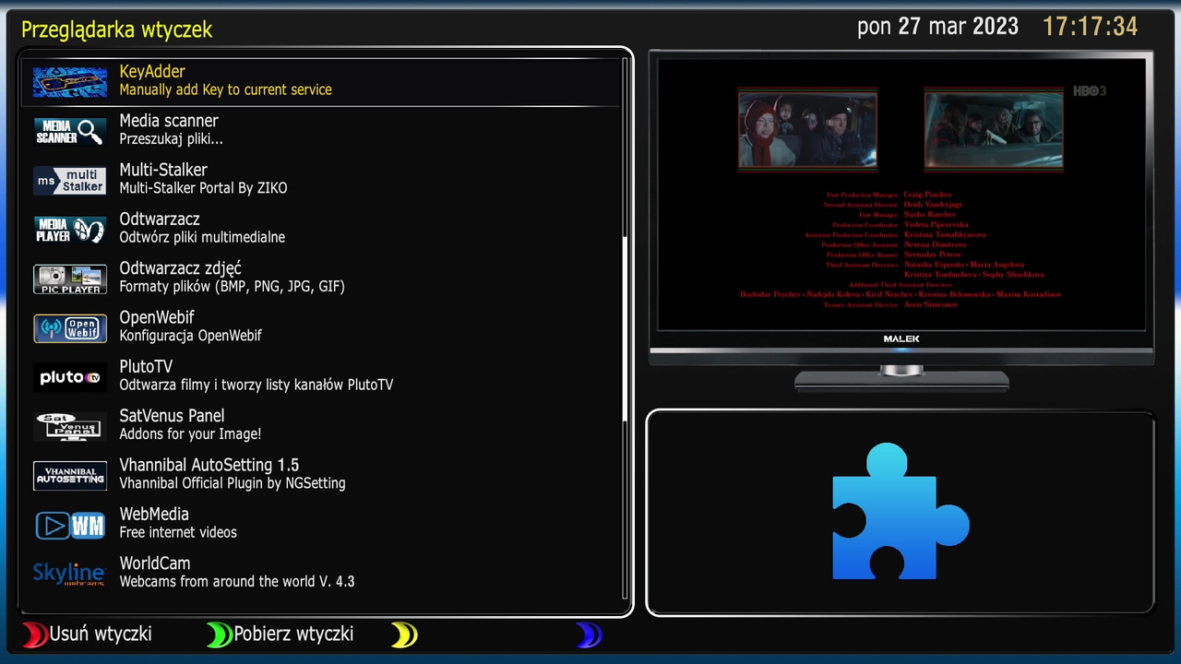Choose the Media scanner entry title

(169, 121)
